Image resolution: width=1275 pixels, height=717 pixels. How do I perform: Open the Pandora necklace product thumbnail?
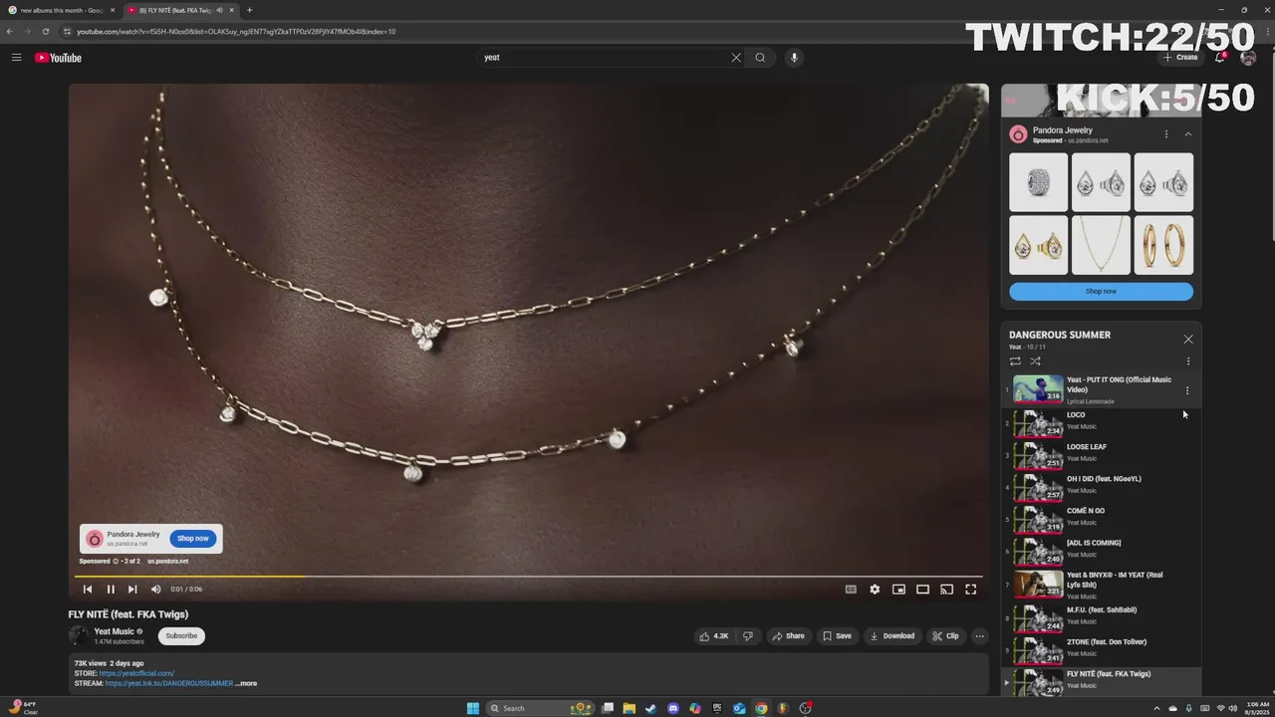(x=1101, y=245)
